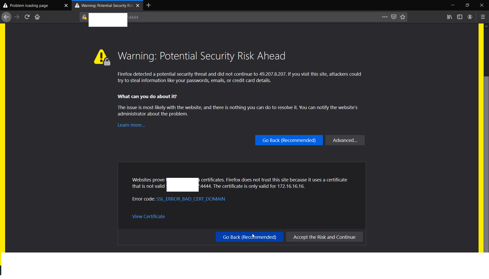The width and height of the screenshot is (489, 279).
Task: Click Accept the Risk and Continue
Action: tap(324, 237)
